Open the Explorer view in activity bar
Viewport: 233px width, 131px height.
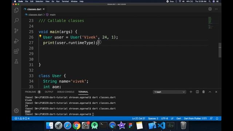pyautogui.click(x=16, y=10)
